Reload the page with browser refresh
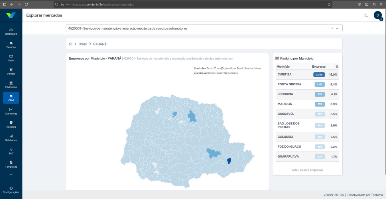The width and height of the screenshot is (386, 199). (x=26, y=4)
